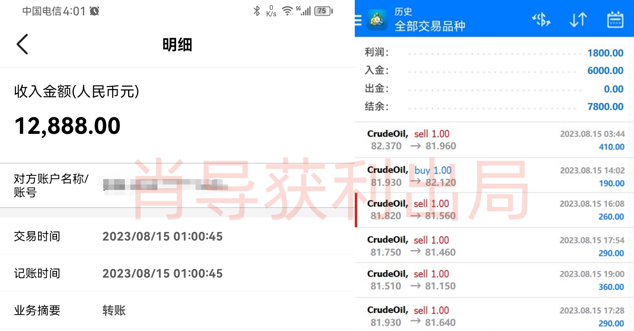Image resolution: width=634 pixels, height=331 pixels.
Task: Open the hamburger menu in history app
Action: click(358, 20)
